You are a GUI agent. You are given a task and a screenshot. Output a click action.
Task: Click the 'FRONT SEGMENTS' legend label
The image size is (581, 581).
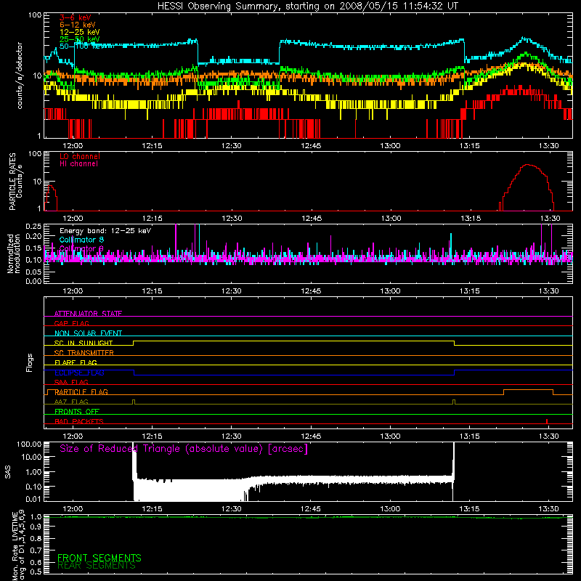click(99, 558)
